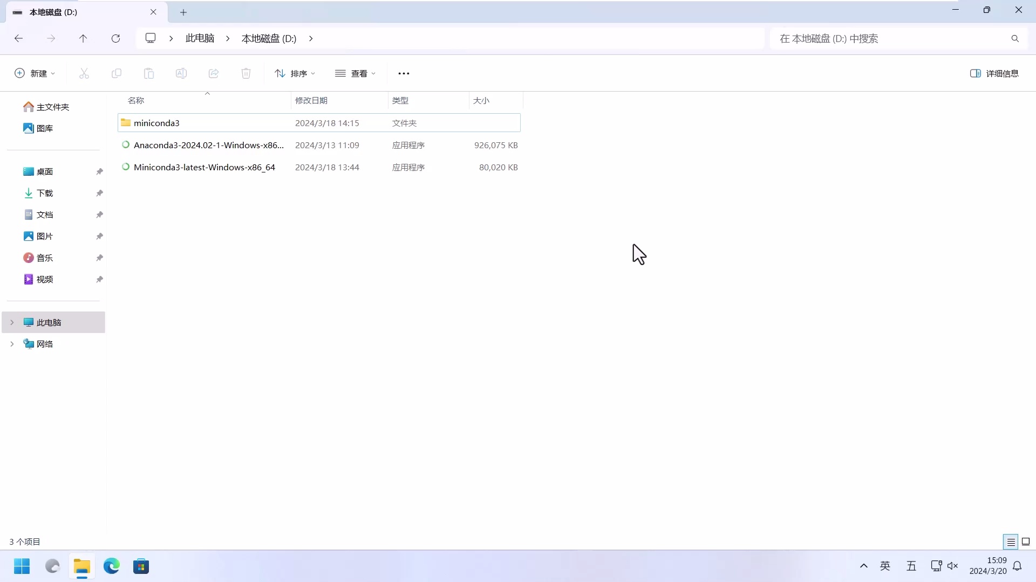Image resolution: width=1036 pixels, height=582 pixels.
Task: Open 下载 in the sidebar
Action: (x=38, y=193)
